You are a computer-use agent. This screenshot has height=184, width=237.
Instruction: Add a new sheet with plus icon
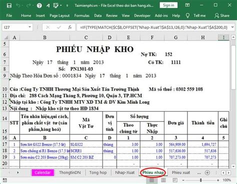(207, 172)
